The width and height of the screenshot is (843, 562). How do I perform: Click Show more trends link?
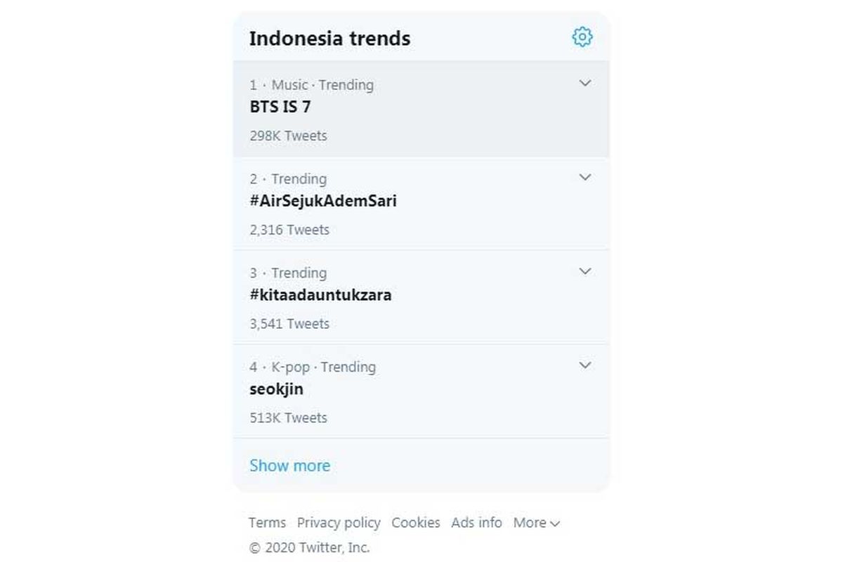[x=289, y=466]
